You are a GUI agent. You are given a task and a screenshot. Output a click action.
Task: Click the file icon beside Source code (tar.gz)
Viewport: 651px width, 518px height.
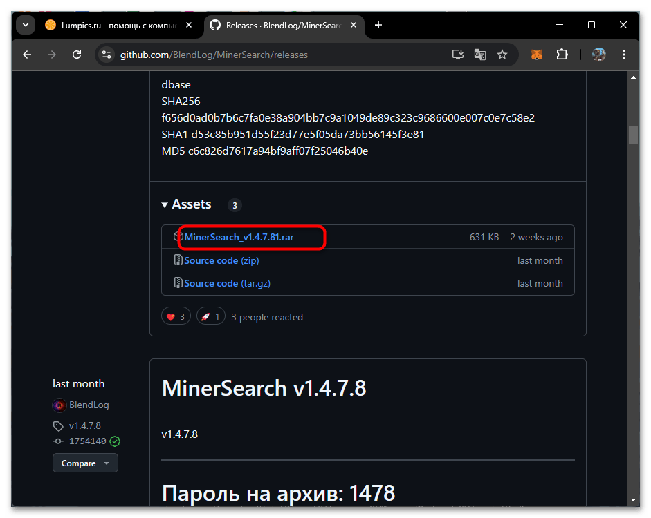178,282
